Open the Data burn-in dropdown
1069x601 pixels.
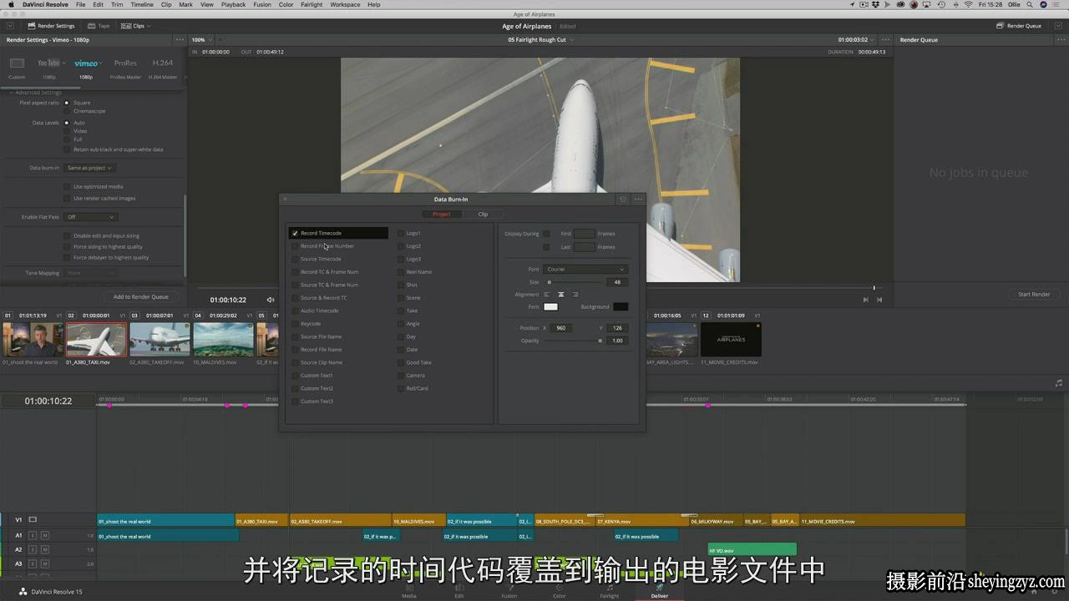click(x=89, y=168)
